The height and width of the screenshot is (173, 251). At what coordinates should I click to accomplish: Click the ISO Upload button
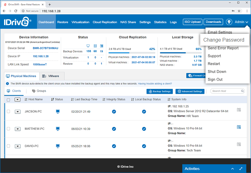point(192,22)
